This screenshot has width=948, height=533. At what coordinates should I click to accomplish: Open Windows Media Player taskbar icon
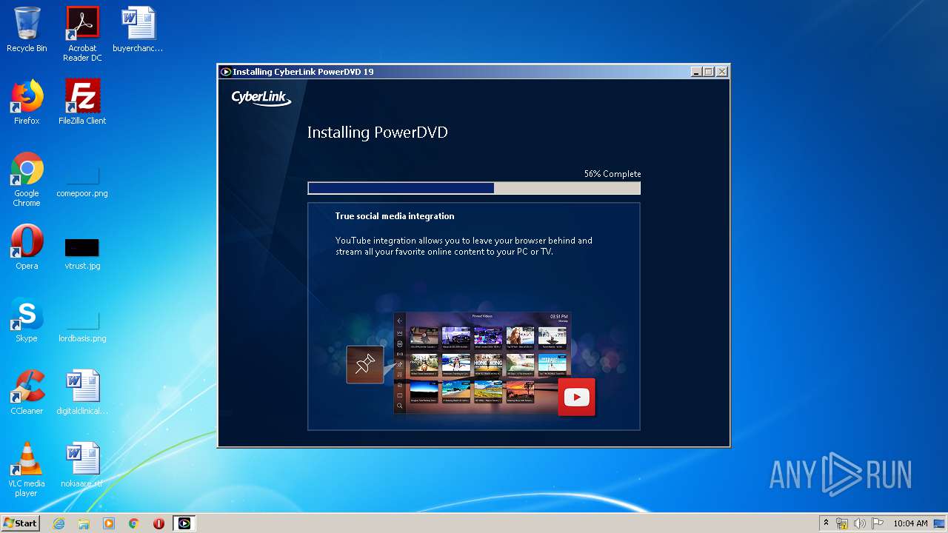[109, 523]
